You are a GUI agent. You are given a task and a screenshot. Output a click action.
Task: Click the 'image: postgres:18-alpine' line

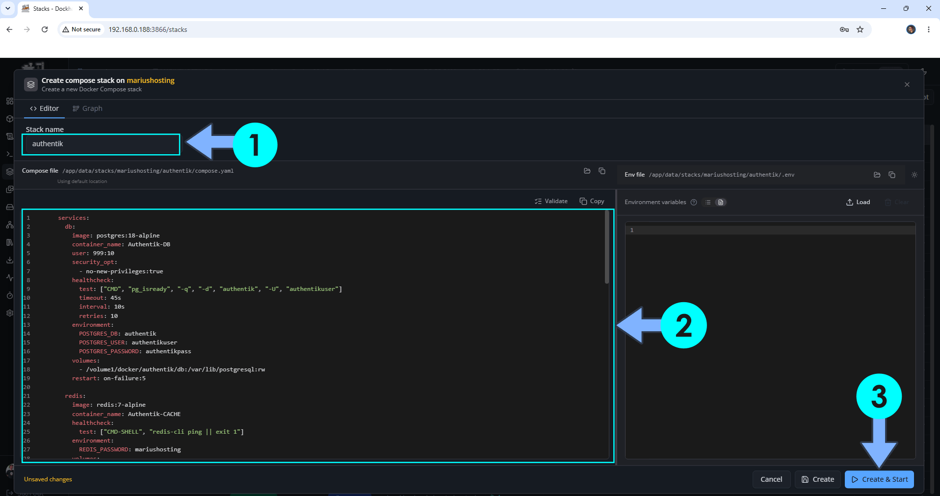click(116, 235)
